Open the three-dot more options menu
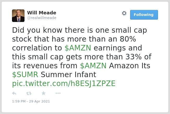170x114 pixels. coord(58,93)
